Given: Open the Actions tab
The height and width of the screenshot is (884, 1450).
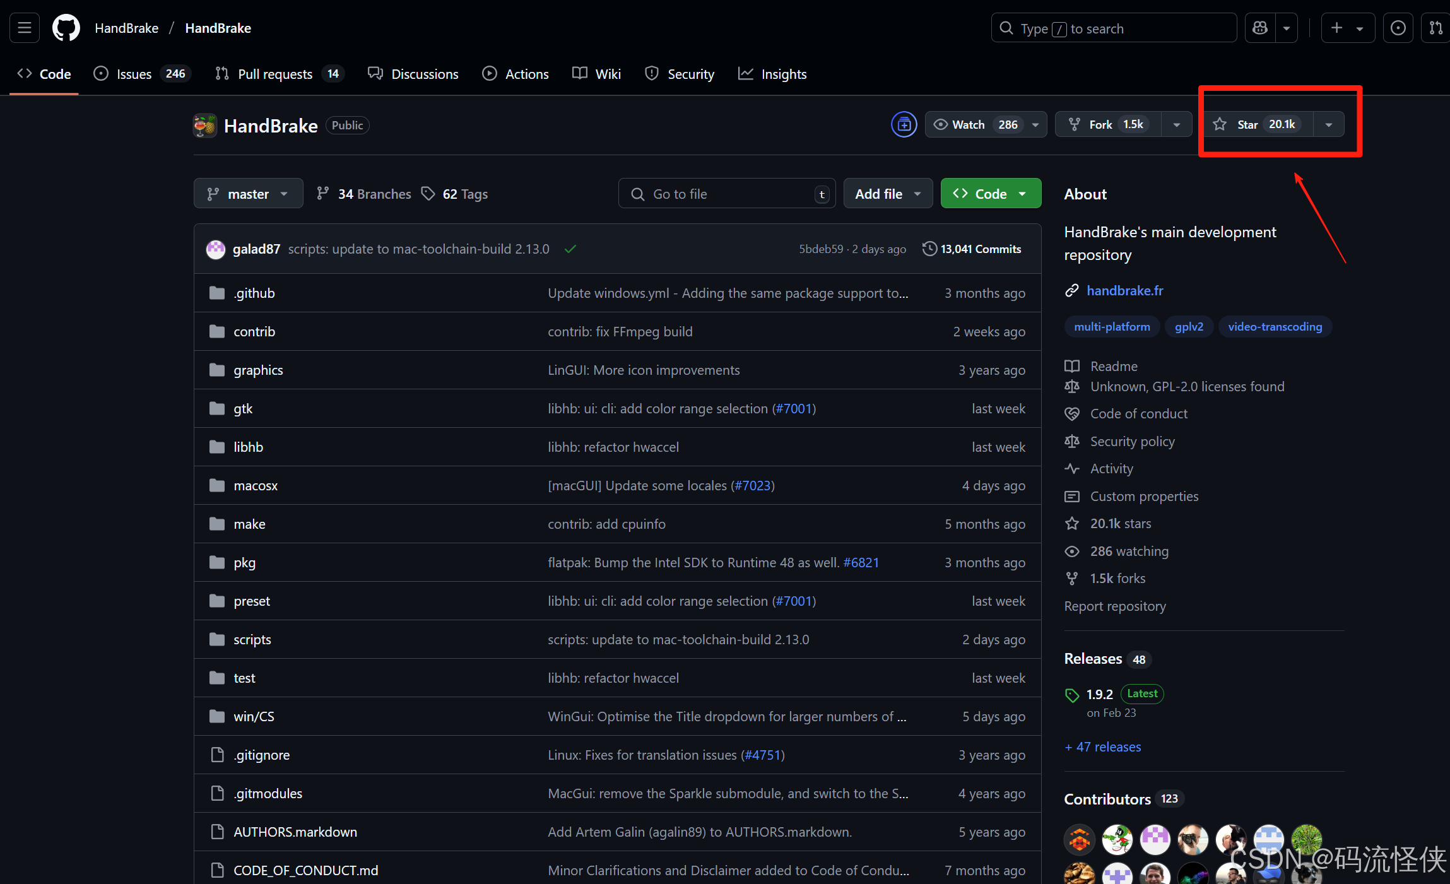Looking at the screenshot, I should click(516, 74).
